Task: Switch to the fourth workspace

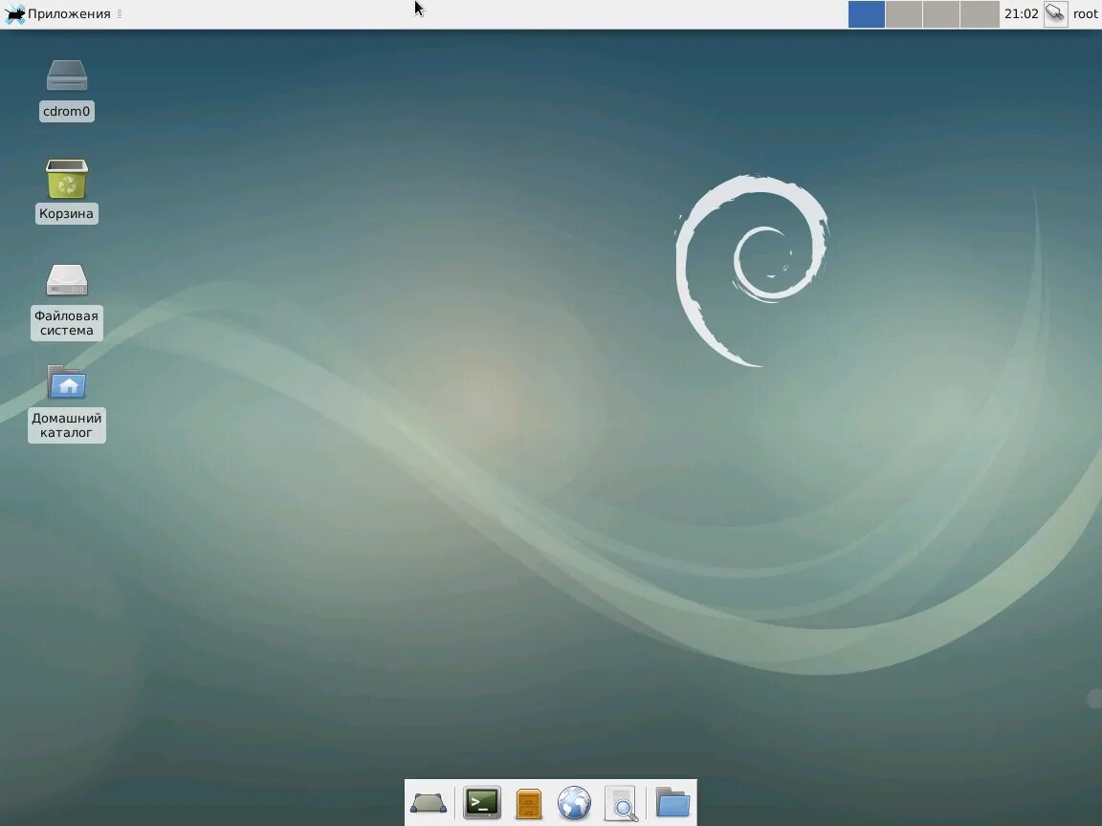Action: (979, 14)
